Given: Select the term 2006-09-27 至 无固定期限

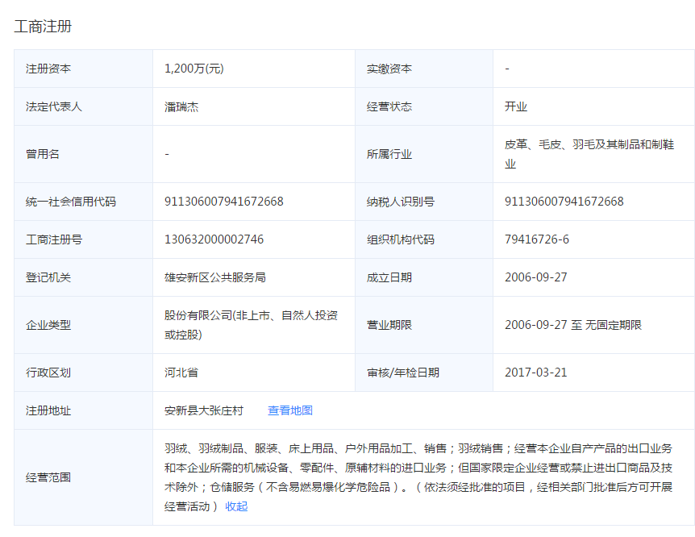Looking at the screenshot, I should tap(573, 325).
